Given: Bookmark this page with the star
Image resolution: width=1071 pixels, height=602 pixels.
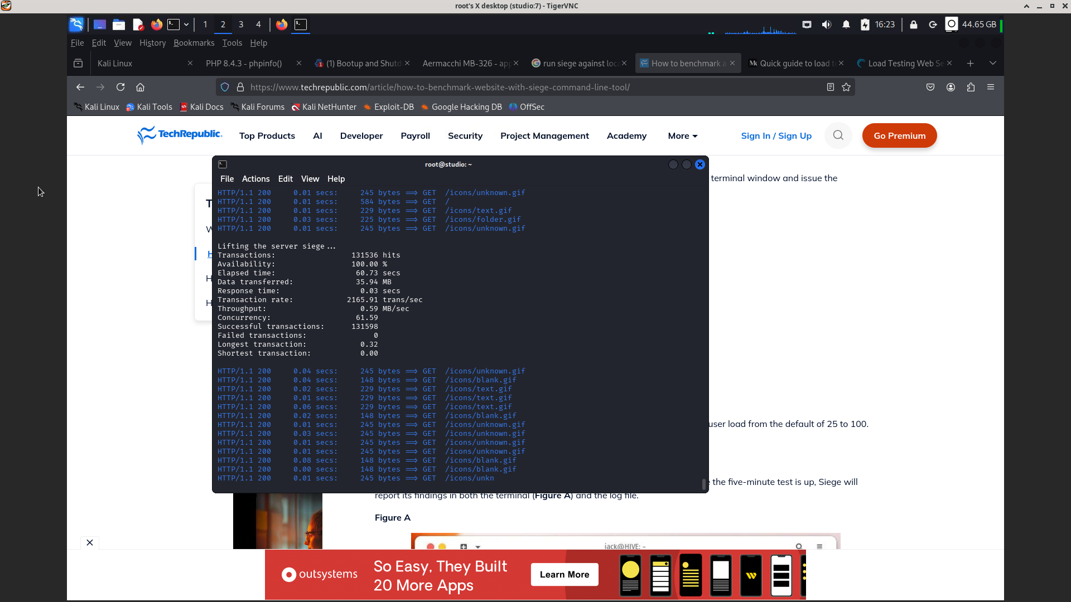Looking at the screenshot, I should 846,87.
